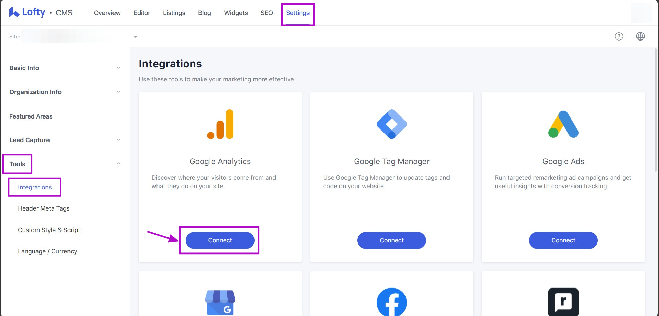The height and width of the screenshot is (316, 659).
Task: Click the Lofty logo icon
Action: click(x=14, y=12)
